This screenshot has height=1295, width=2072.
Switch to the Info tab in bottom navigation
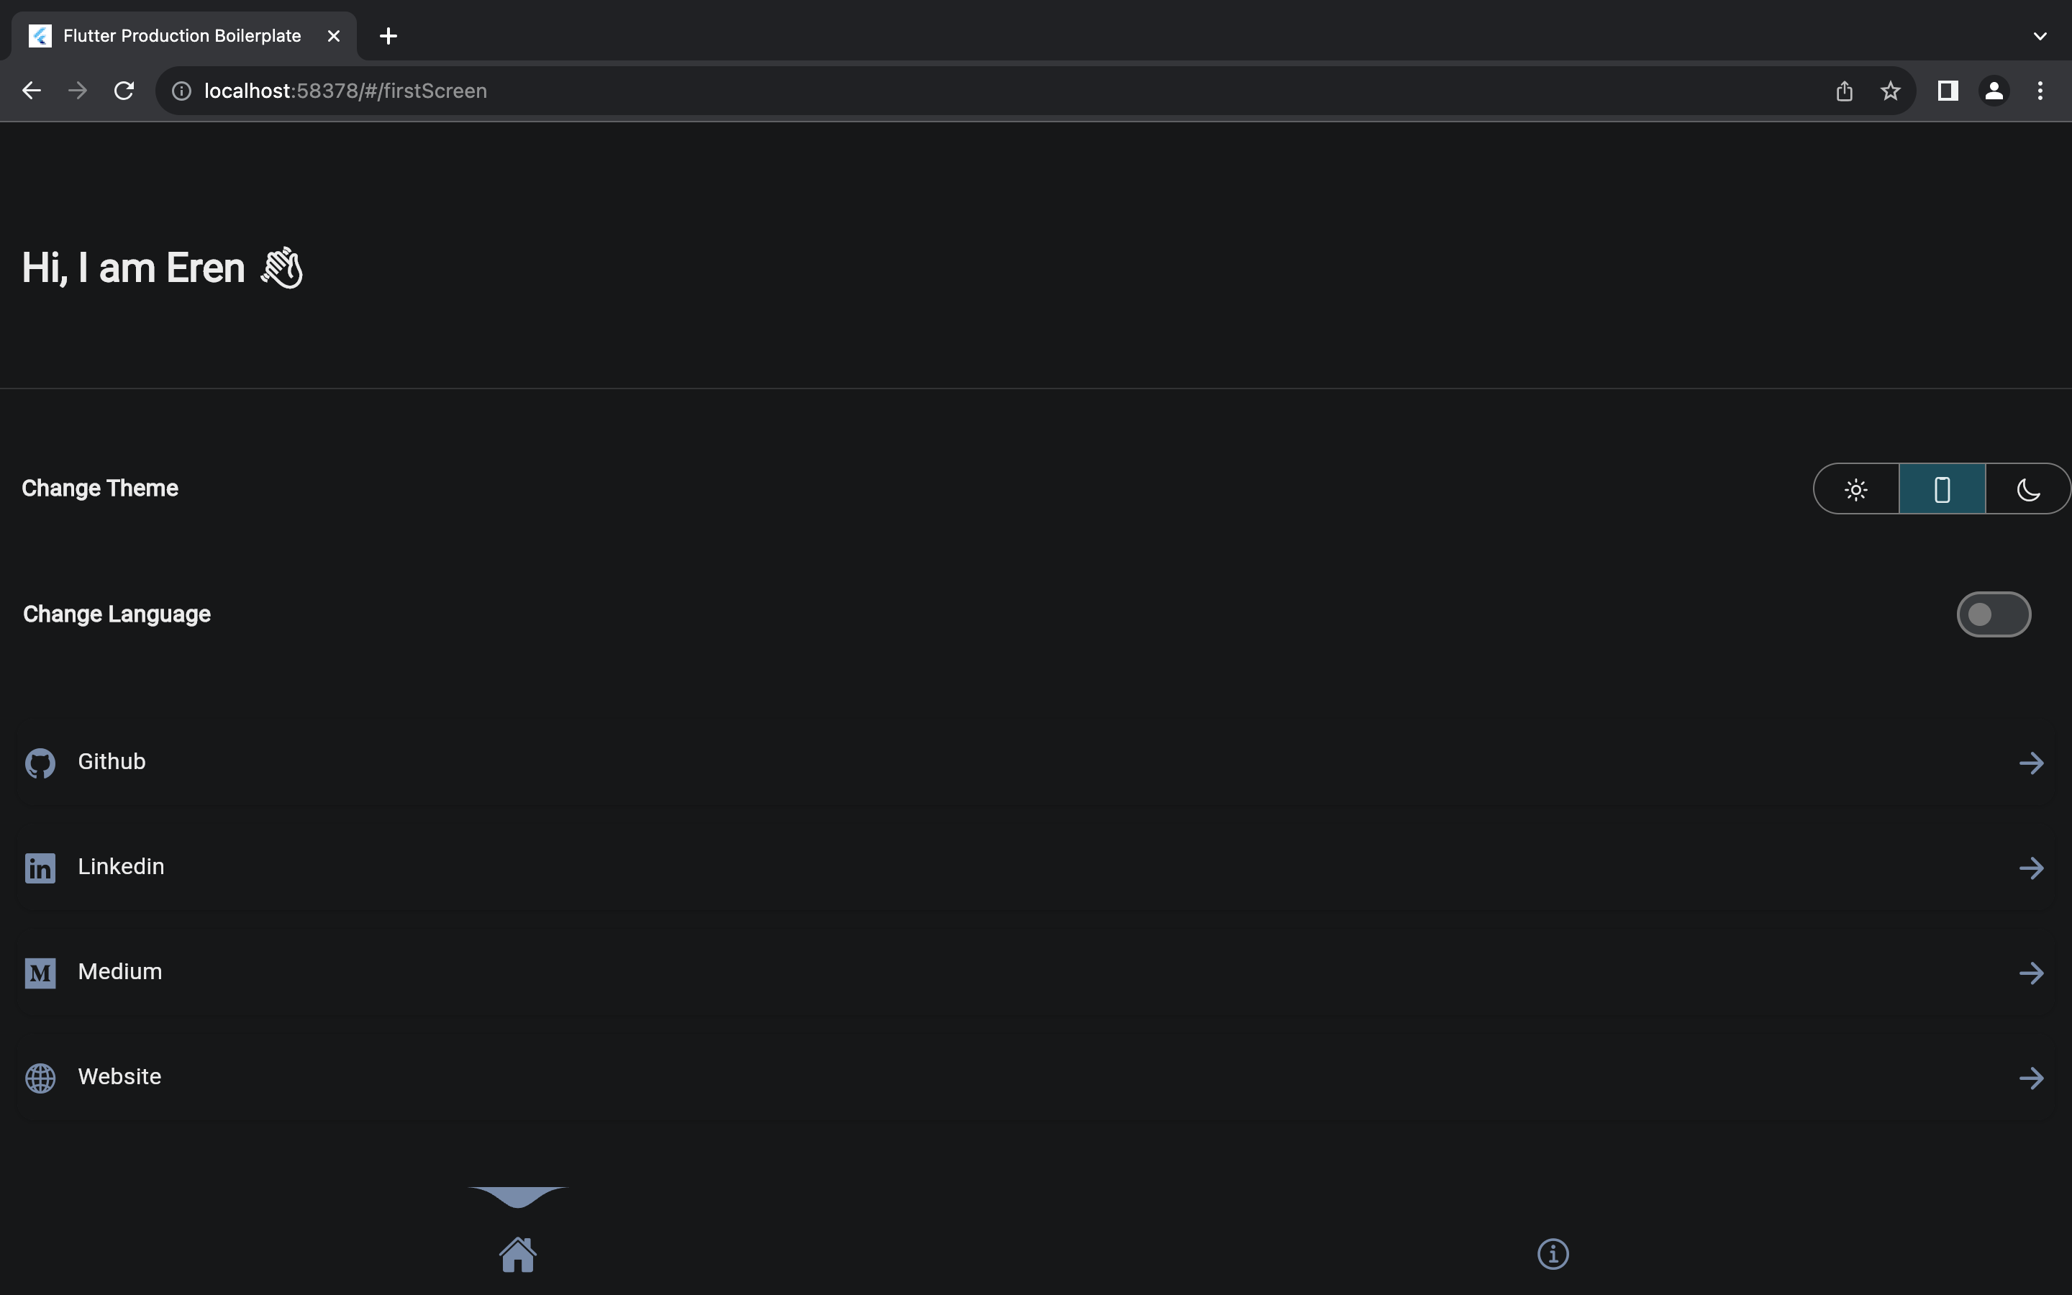pos(1553,1254)
